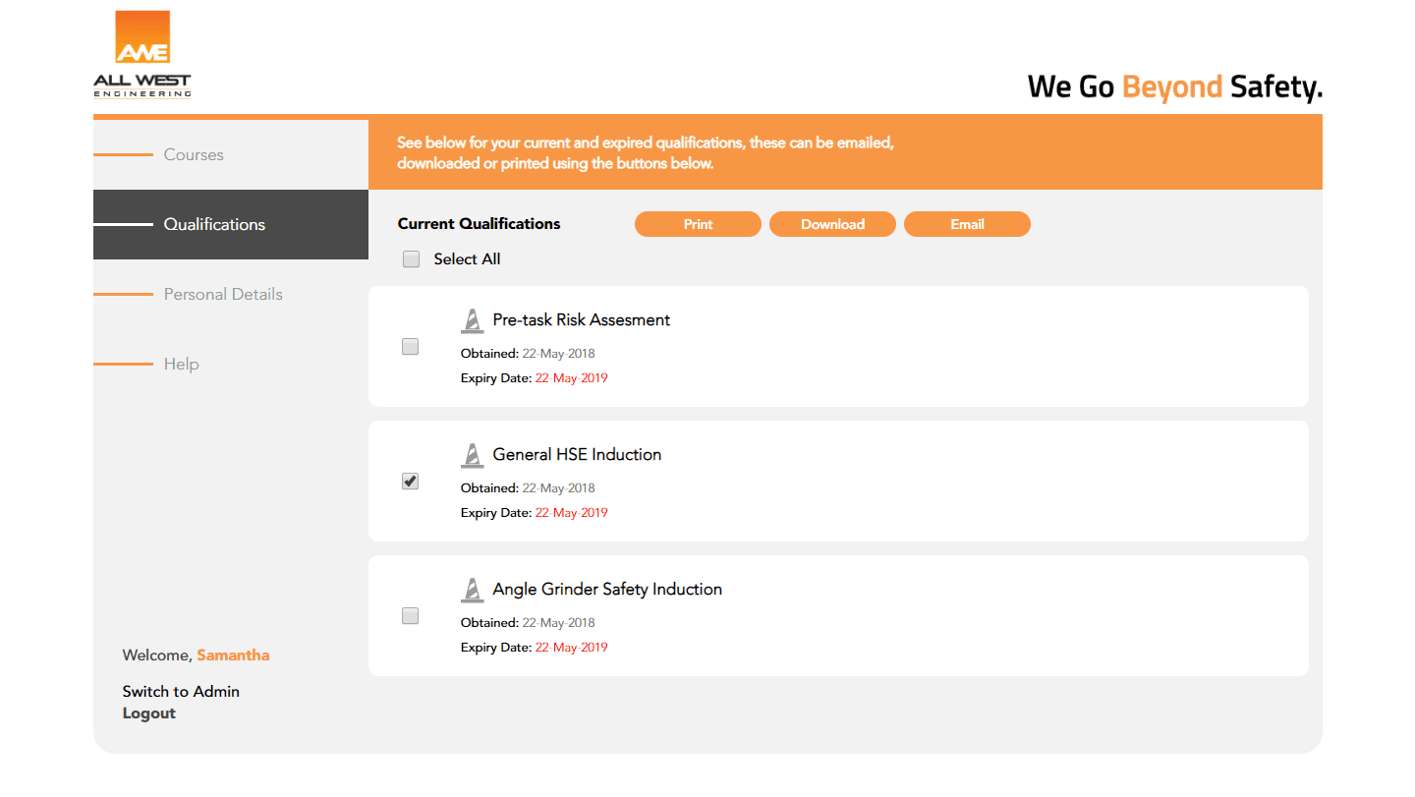Log out of the account
The width and height of the screenshot is (1415, 797).
pyautogui.click(x=149, y=713)
